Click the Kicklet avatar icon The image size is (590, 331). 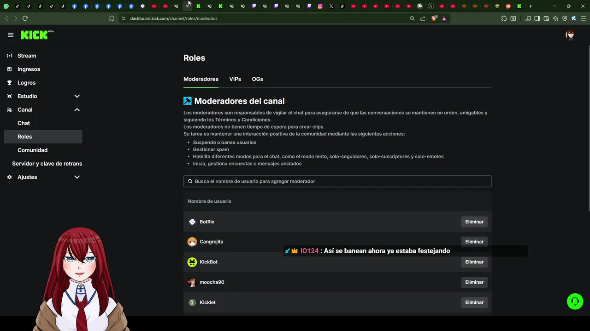(x=192, y=302)
